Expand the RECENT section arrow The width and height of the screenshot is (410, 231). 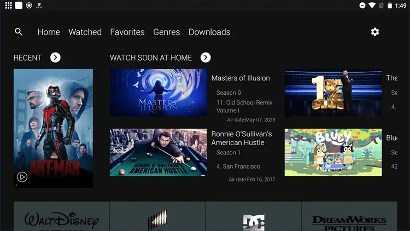pyautogui.click(x=55, y=57)
